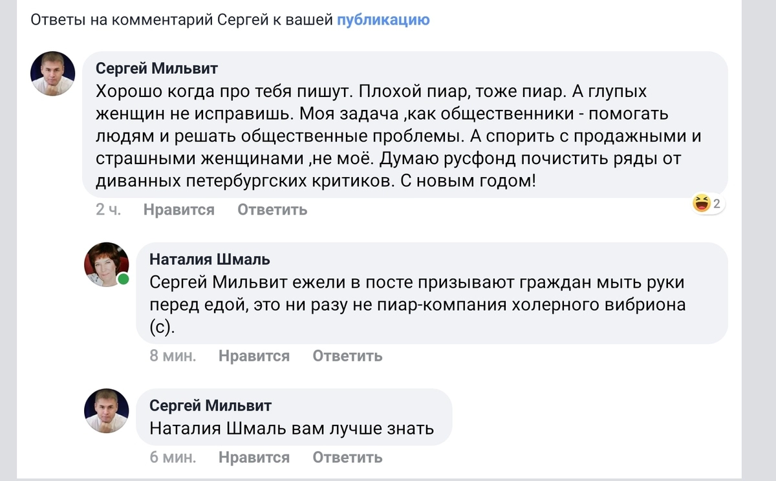Click the laughing reaction emoji on the top comment
The height and width of the screenshot is (481, 776).
point(701,204)
